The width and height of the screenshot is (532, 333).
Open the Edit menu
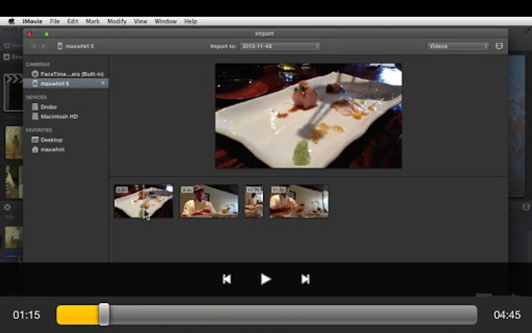coord(72,21)
